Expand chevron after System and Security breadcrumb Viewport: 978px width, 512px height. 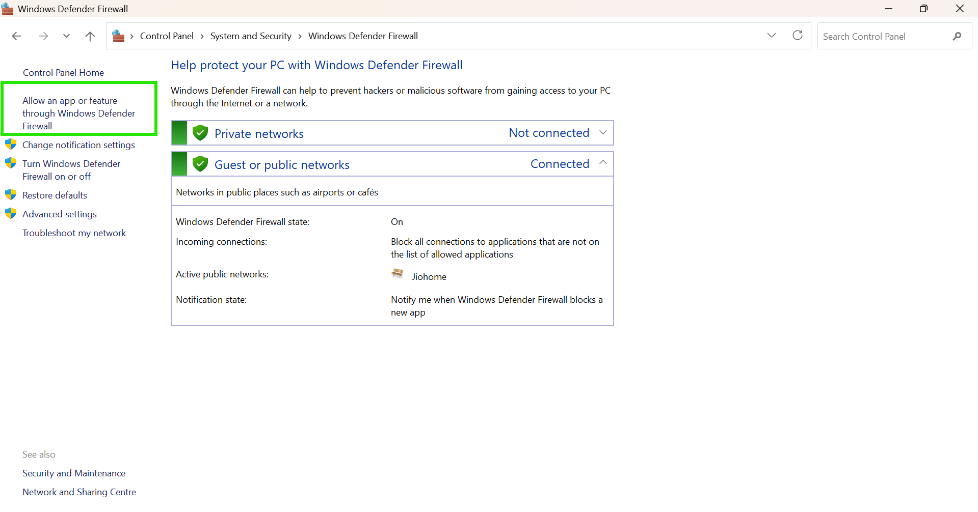click(300, 36)
